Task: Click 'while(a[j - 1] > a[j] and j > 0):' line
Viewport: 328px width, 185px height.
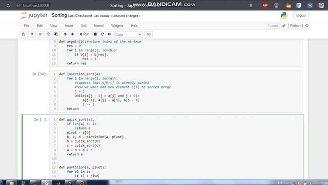Action: point(107,96)
